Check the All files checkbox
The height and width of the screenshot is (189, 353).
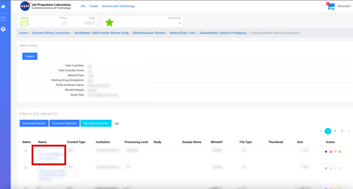(x=113, y=124)
